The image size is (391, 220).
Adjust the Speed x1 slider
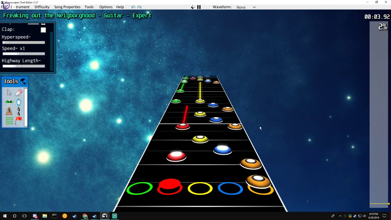(24, 54)
